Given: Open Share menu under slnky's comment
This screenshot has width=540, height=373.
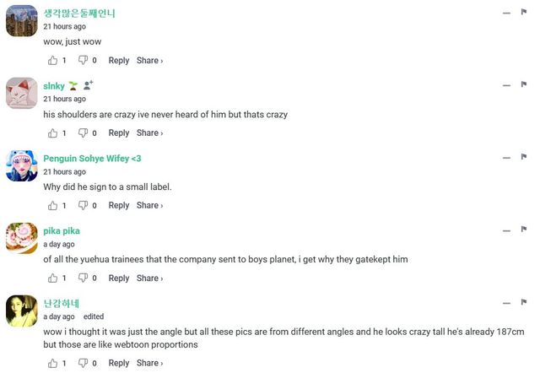Looking at the screenshot, I should (x=149, y=133).
